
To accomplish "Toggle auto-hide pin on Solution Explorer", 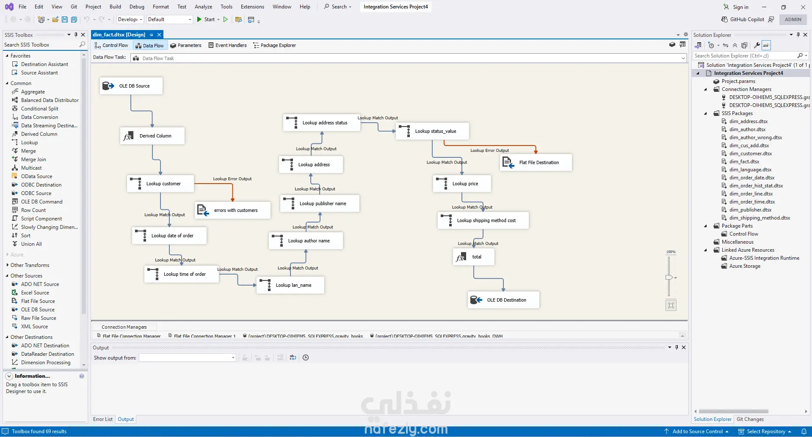I will pyautogui.click(x=798, y=35).
